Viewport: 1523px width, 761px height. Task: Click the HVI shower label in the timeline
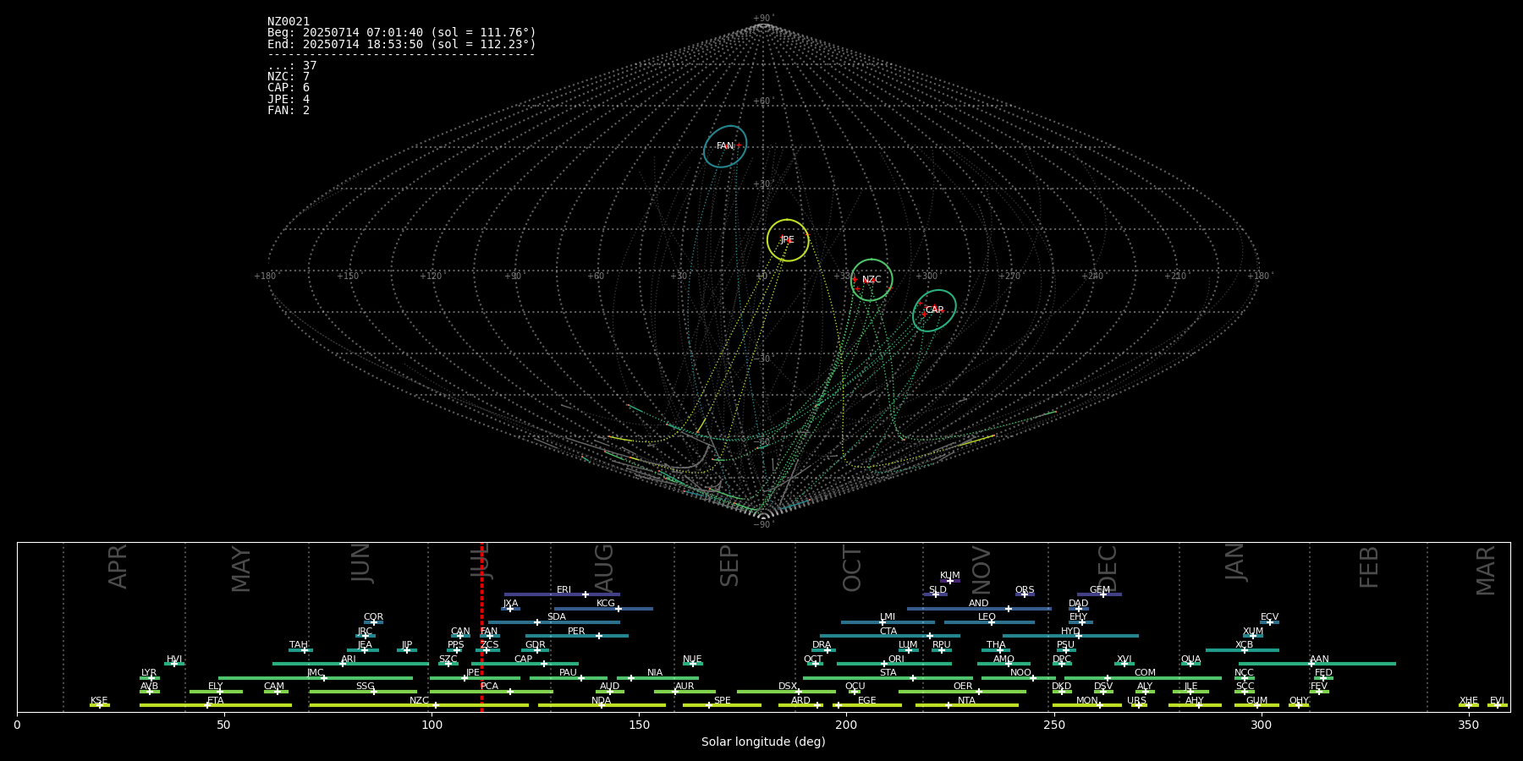click(174, 660)
